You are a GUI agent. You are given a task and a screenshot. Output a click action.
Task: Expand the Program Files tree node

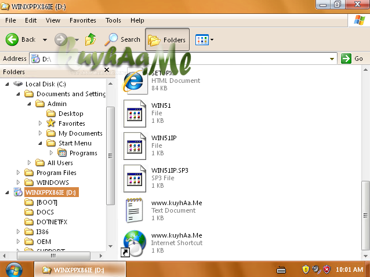pos(18,173)
